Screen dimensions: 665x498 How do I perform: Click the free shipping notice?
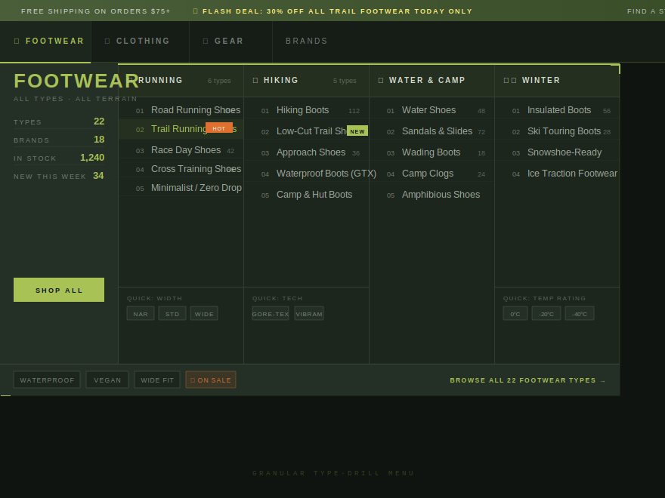[95, 11]
